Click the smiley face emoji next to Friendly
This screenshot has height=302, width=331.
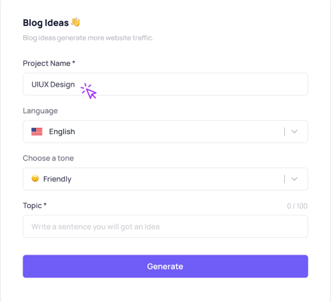click(x=35, y=179)
